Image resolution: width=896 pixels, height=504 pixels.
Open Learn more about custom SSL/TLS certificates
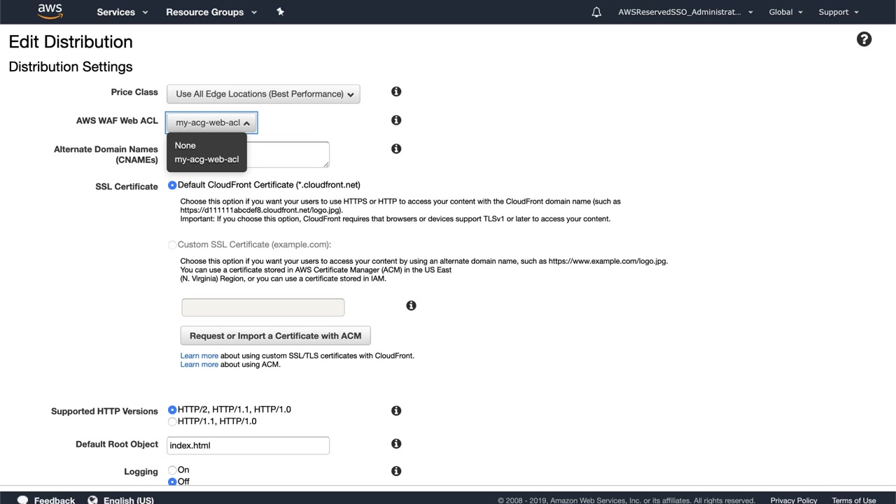click(x=199, y=356)
